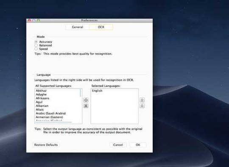This screenshot has height=167, width=229.
Task: Close the Preferences window with red button
Action: [29, 20]
